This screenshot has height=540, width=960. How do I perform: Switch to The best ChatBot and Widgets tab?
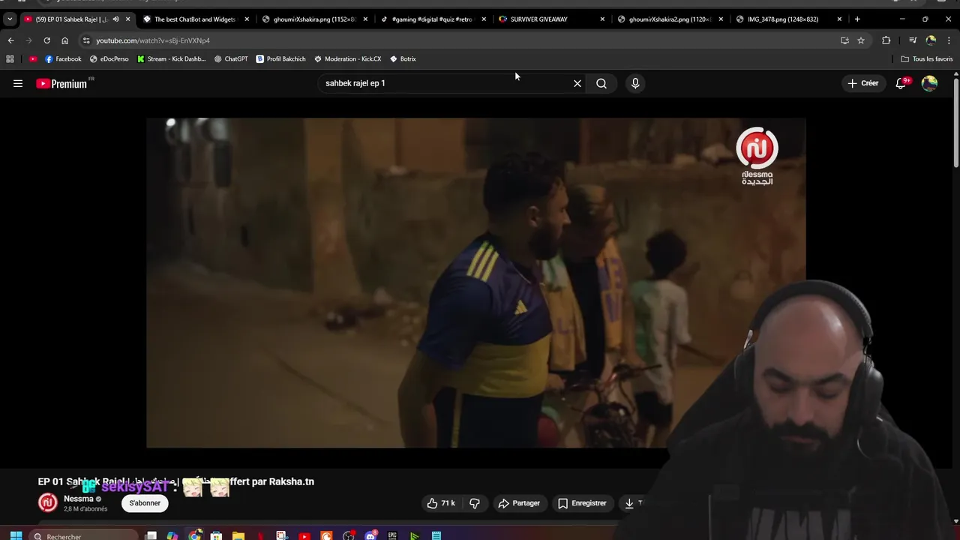point(195,19)
